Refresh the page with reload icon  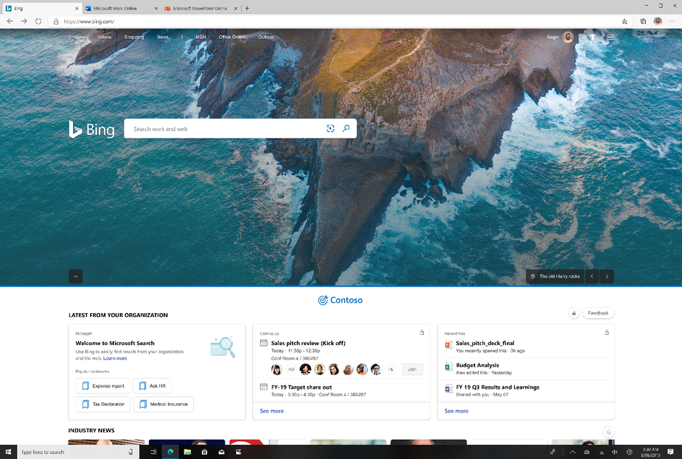tap(38, 21)
